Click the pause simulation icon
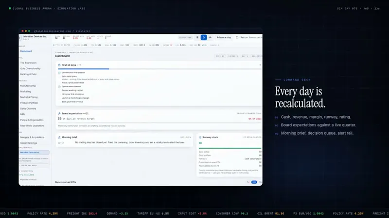Image resolution: width=389 pixels, height=218 pixels. [x=197, y=38]
